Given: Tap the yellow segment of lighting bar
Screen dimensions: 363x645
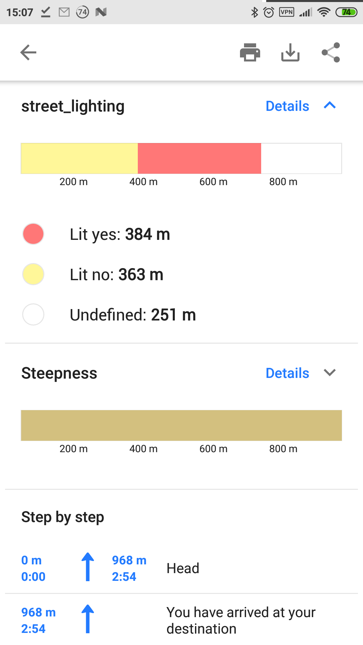Looking at the screenshot, I should pyautogui.click(x=79, y=159).
